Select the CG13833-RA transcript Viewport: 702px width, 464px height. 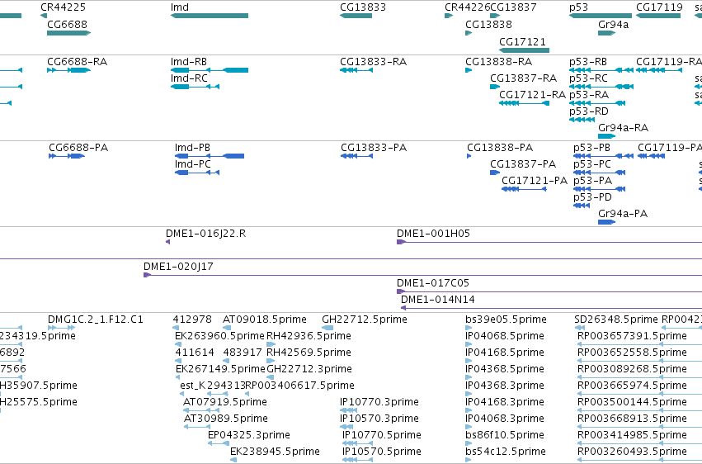pyautogui.click(x=356, y=70)
